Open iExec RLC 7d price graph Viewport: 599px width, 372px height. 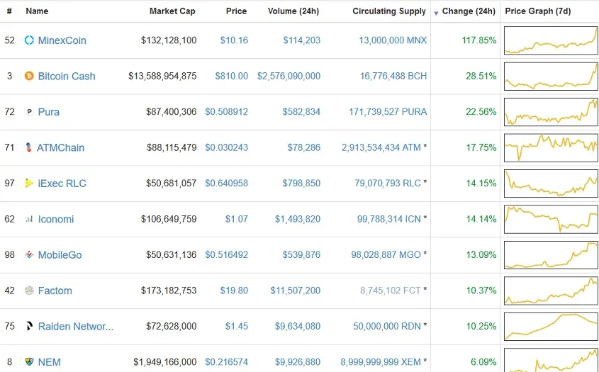point(551,184)
